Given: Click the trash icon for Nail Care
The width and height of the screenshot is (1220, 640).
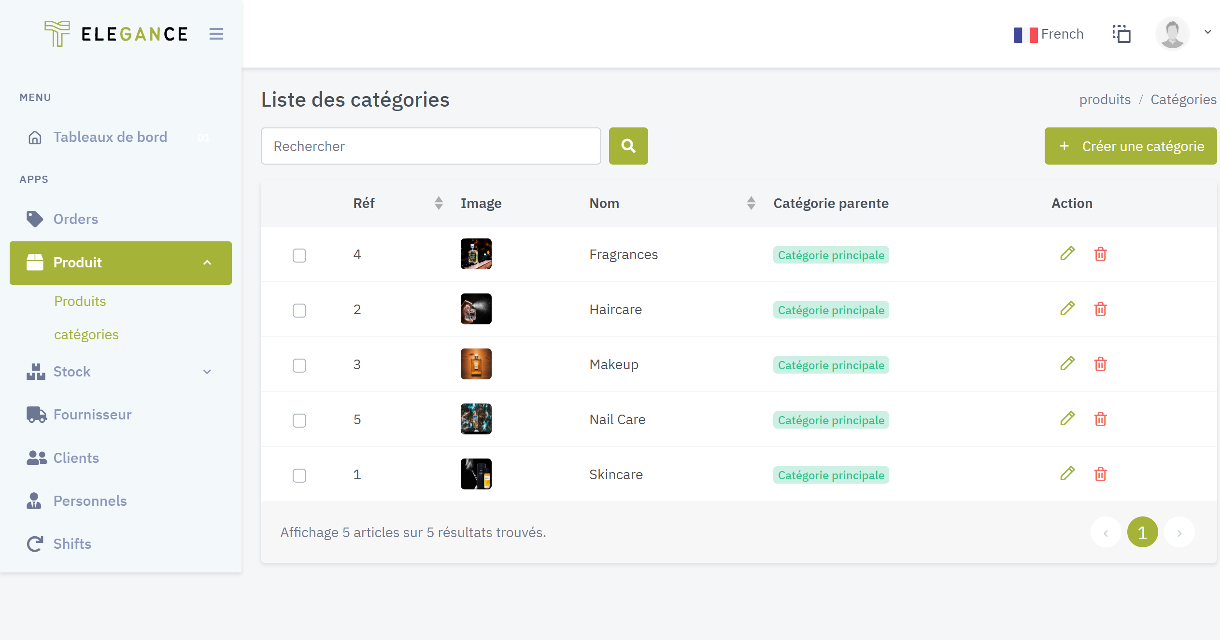Looking at the screenshot, I should (x=1100, y=419).
